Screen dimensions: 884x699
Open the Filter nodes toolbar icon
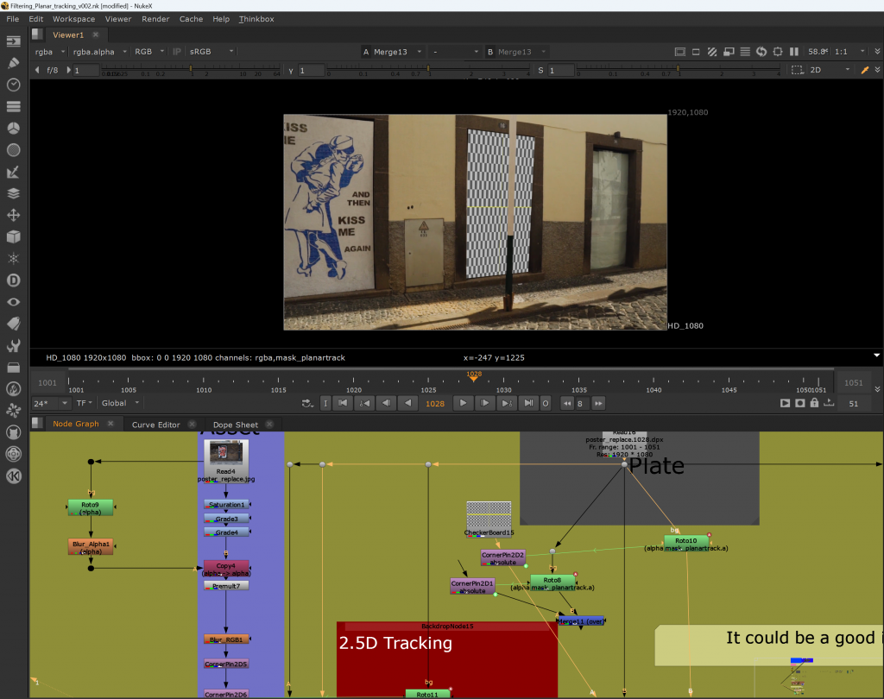click(14, 150)
